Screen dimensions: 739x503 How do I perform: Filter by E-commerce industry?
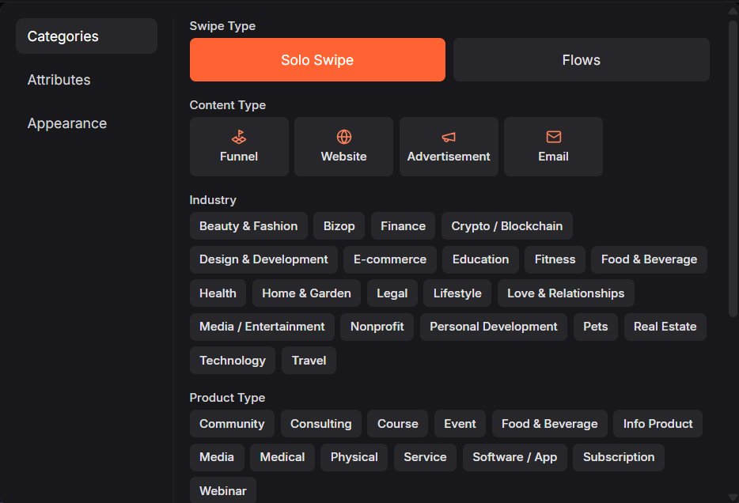click(x=390, y=259)
